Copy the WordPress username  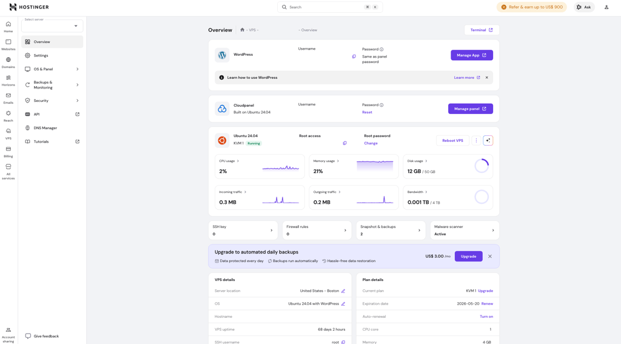click(x=354, y=56)
